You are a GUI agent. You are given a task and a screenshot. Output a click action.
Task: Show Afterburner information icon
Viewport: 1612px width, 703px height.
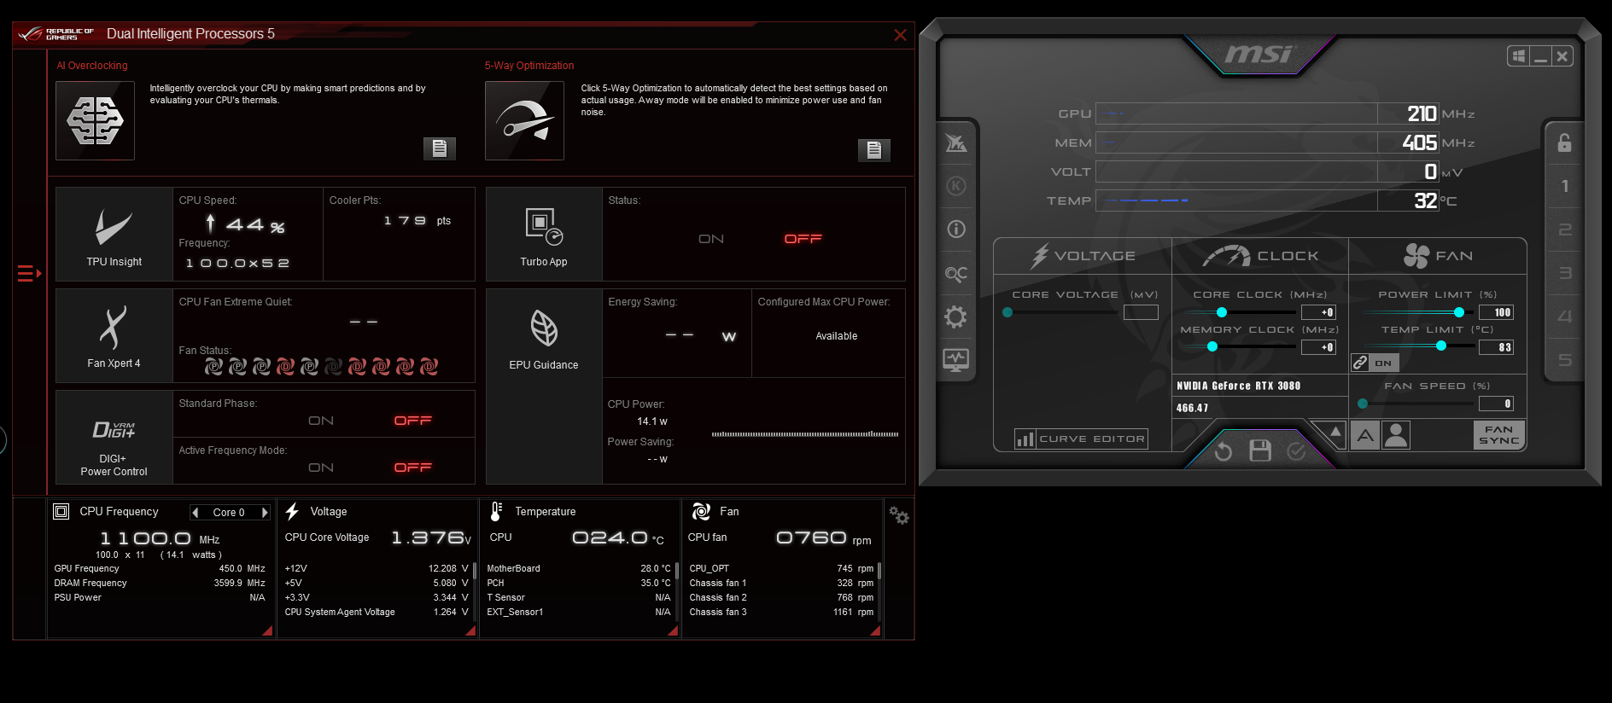(956, 229)
